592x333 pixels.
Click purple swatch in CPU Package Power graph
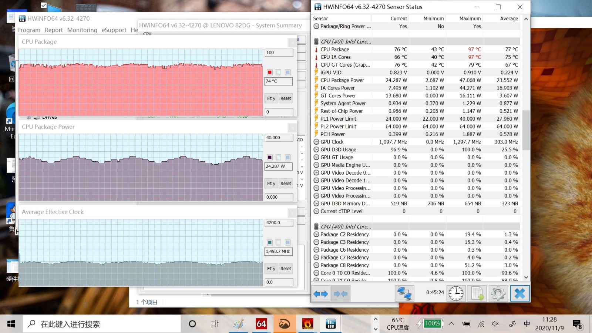pyautogui.click(x=270, y=157)
